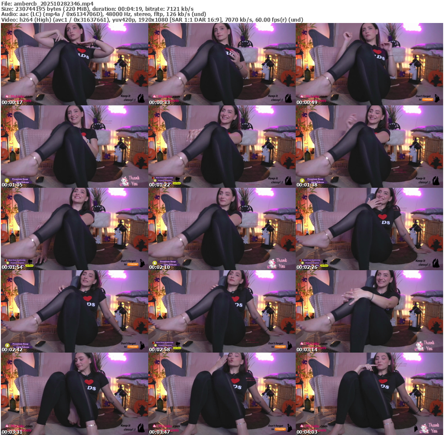The width and height of the screenshot is (444, 435).
Task: Open the final frame at 00:04:03
Action: click(369, 393)
